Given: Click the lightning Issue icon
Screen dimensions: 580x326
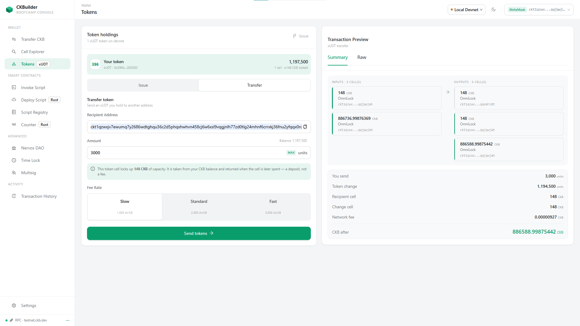Looking at the screenshot, I should tap(295, 36).
